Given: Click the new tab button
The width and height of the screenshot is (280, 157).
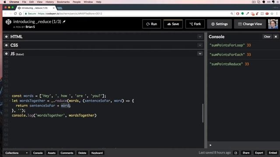Looking at the screenshot, I should click(x=59, y=8).
